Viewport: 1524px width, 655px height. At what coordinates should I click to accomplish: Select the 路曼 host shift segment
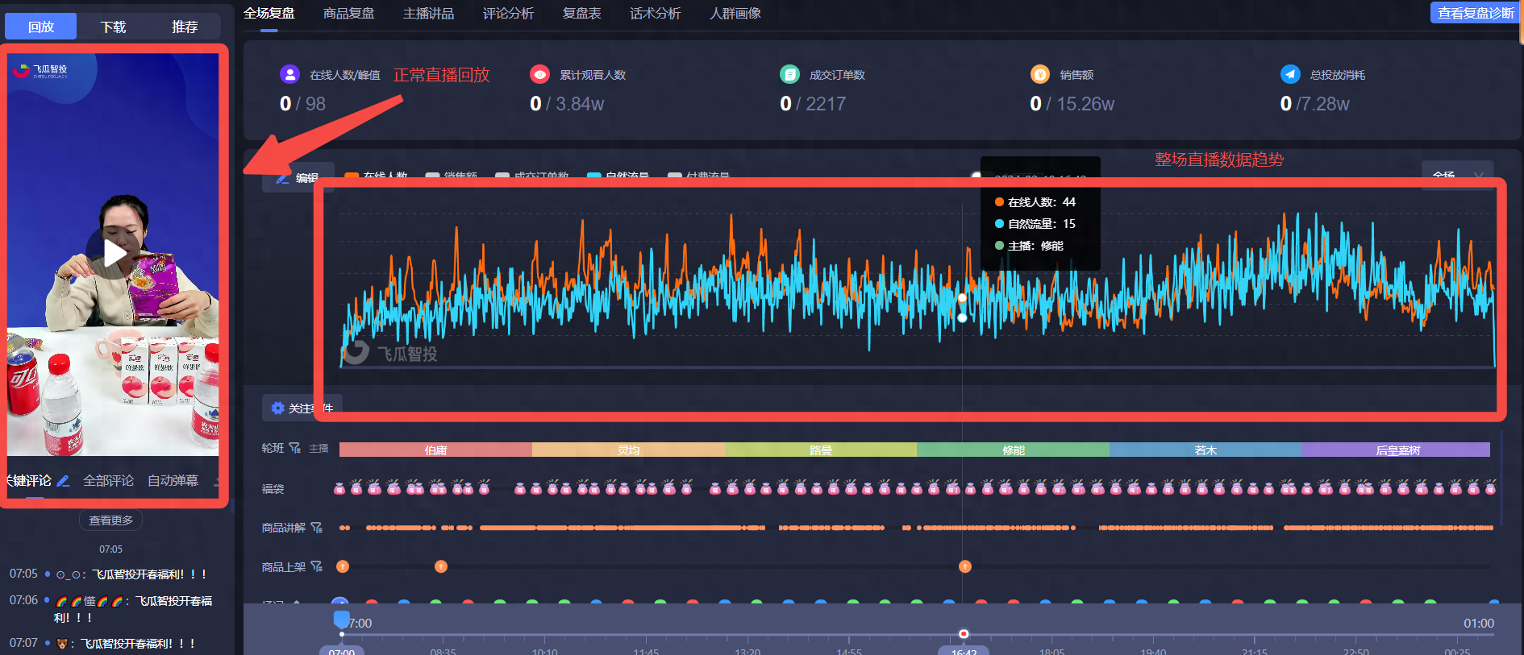point(821,450)
